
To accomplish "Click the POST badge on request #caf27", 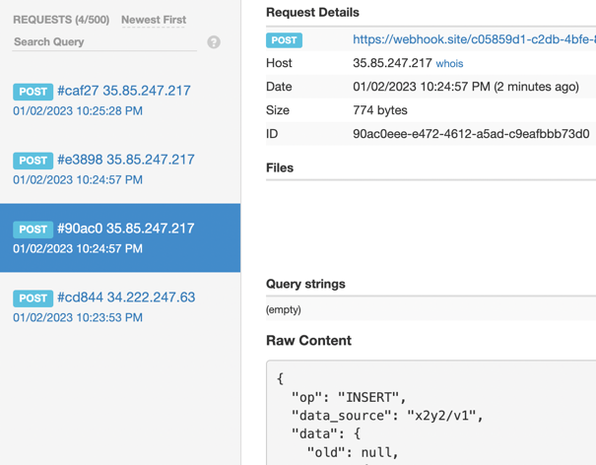I will tap(33, 92).
